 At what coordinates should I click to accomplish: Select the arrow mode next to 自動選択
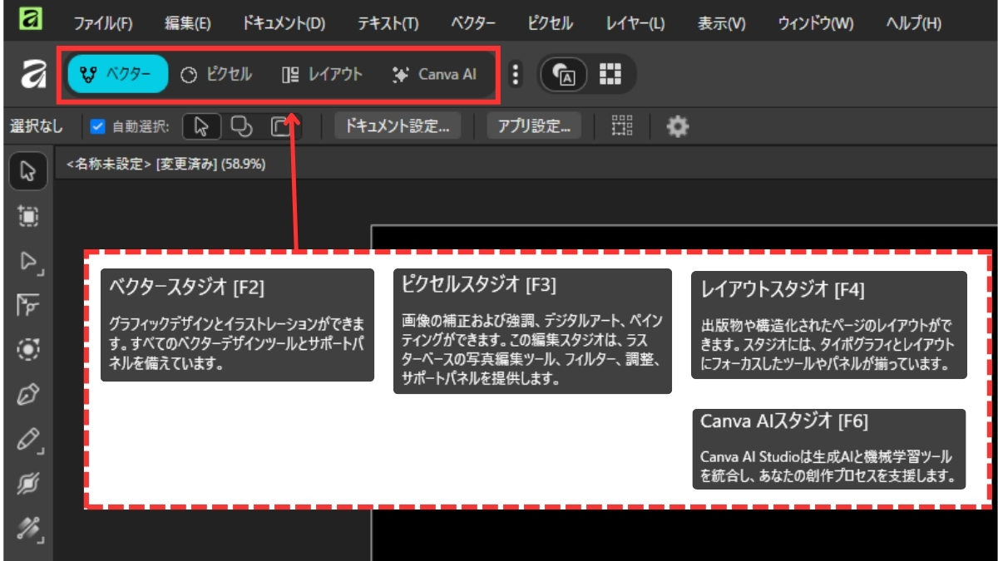click(x=200, y=126)
